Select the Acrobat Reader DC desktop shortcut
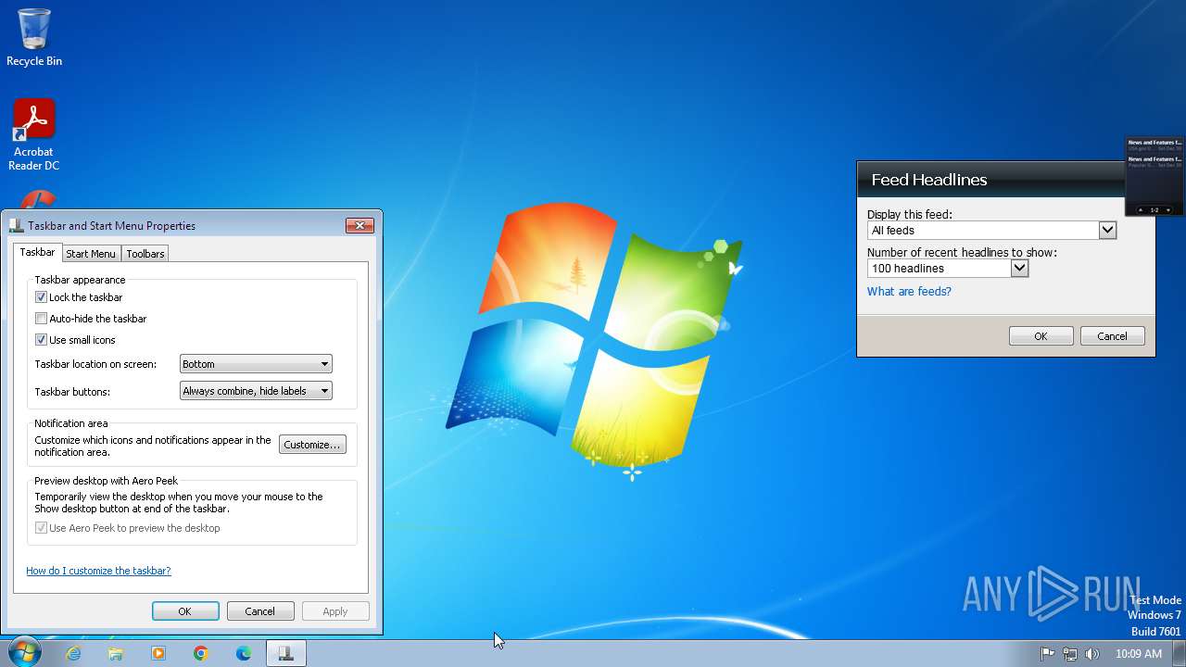This screenshot has width=1186, height=667. point(34,134)
